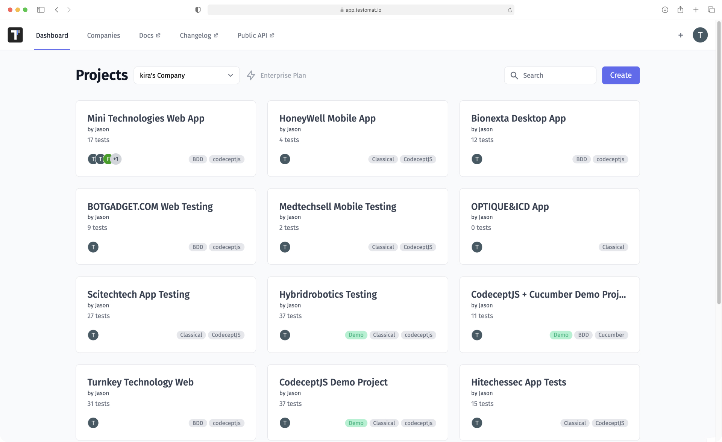Expand the company dropdown chevron
This screenshot has height=442, width=722.
[x=230, y=75]
